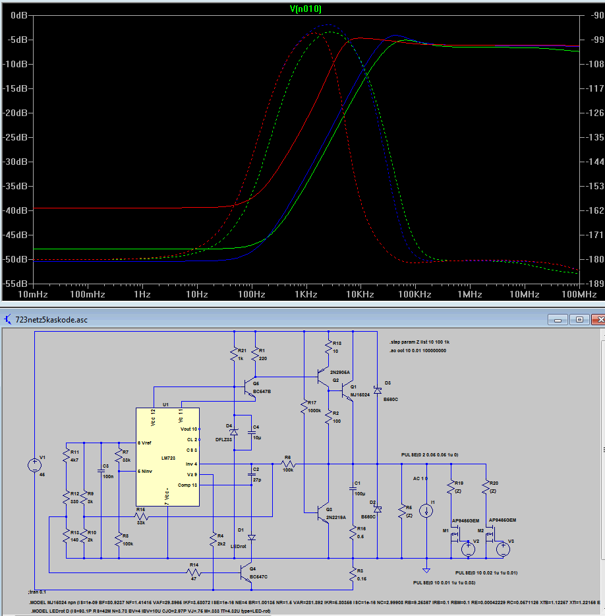Select resistor R2 100 symbol
This screenshot has height=616, width=605.
(x=329, y=417)
